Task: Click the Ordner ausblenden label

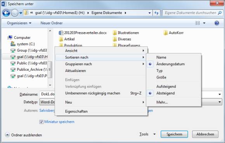Action: coord(26,135)
